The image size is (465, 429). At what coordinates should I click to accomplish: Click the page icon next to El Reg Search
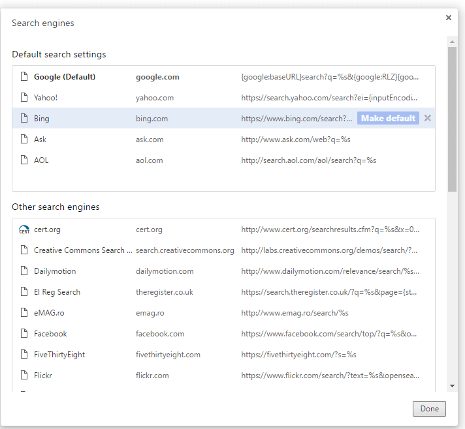click(x=24, y=292)
